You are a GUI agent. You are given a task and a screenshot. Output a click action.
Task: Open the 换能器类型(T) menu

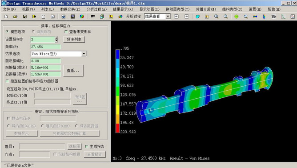tap(177, 9)
